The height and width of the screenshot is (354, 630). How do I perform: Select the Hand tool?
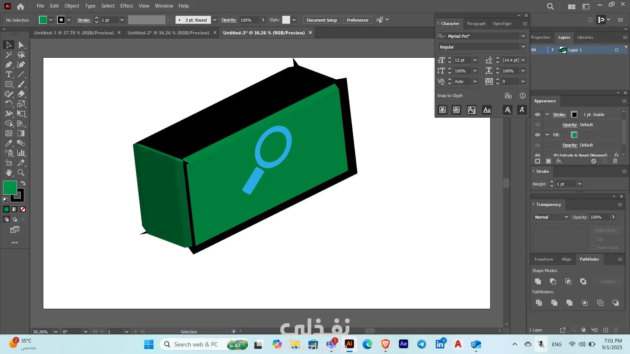[9, 172]
